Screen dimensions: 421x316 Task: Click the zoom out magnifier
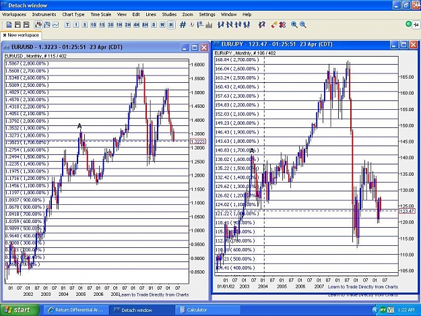click(x=303, y=25)
